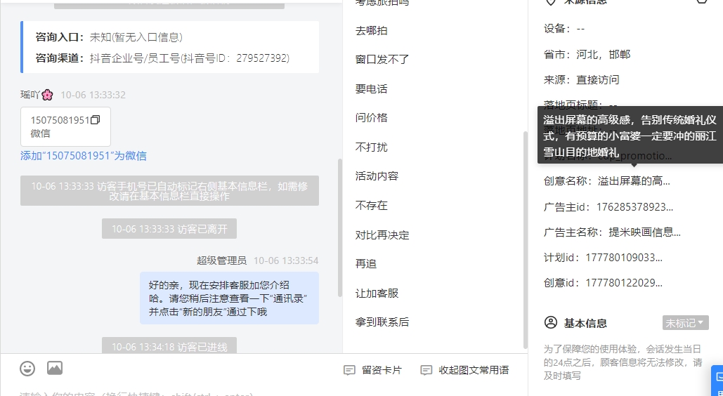723x396 pixels.
Task: Select quick reply 要电话
Action: click(371, 89)
